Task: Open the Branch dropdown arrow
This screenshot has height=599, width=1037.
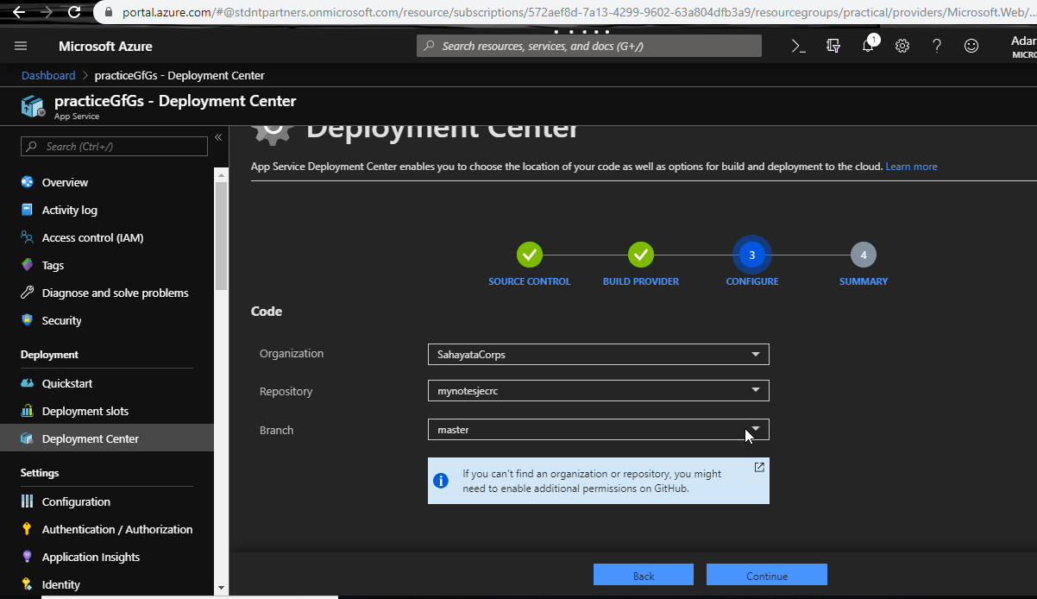Action: (756, 429)
